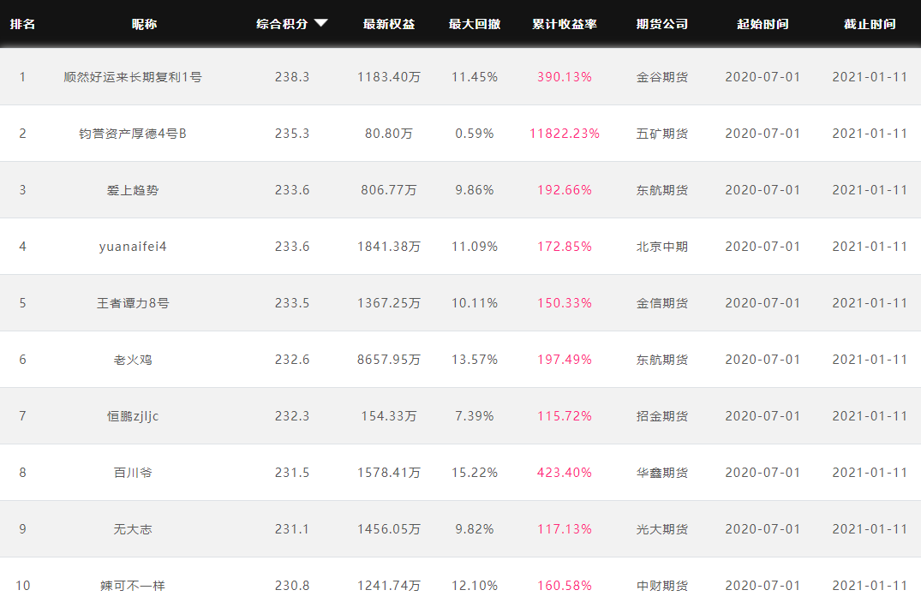Select return rate 423.40%
The image size is (921, 608).
coord(565,473)
